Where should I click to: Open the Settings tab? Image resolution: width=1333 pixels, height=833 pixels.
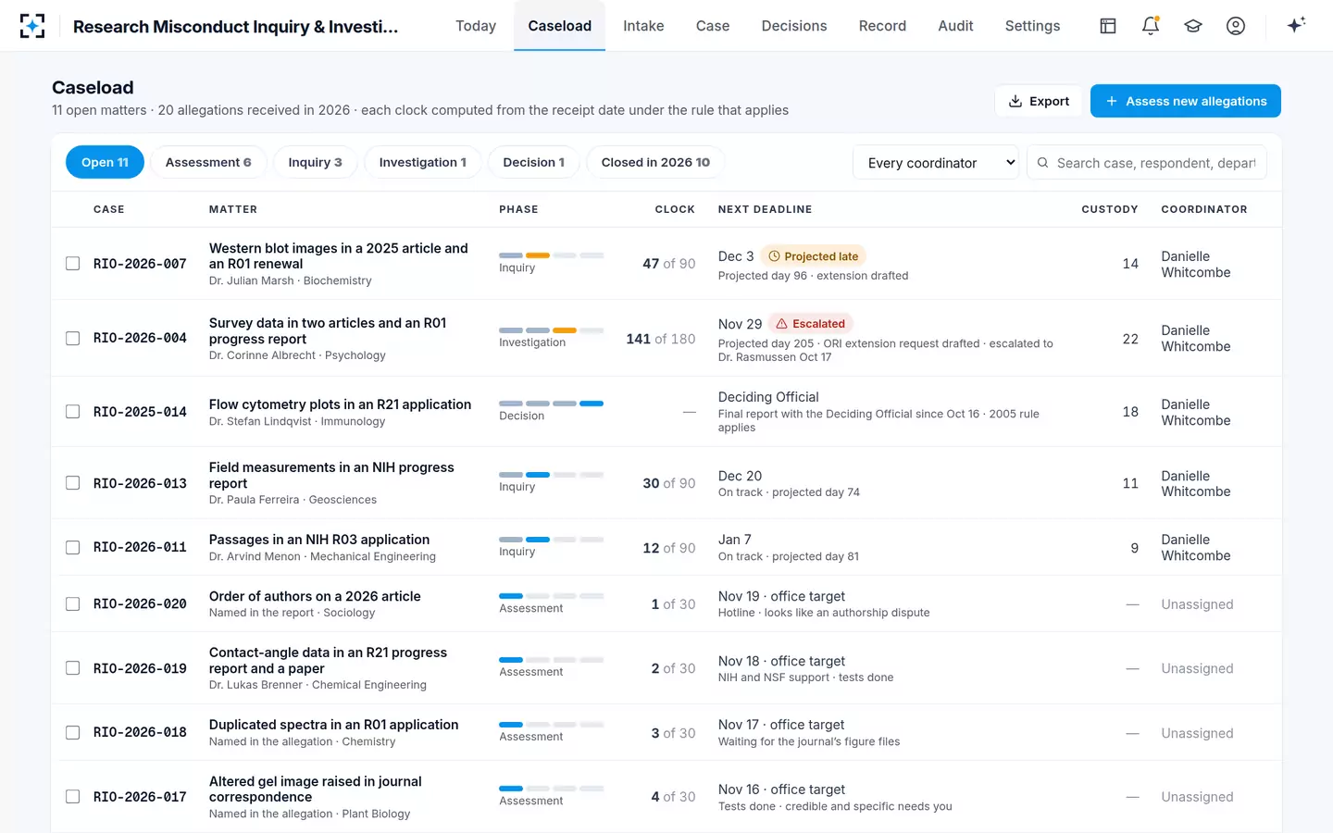1032,26
